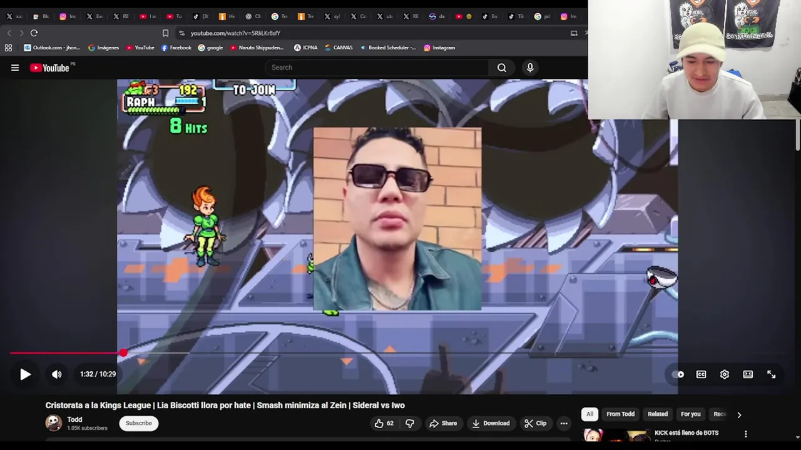Share this video
Screen dimensions: 801x450
tap(443, 423)
